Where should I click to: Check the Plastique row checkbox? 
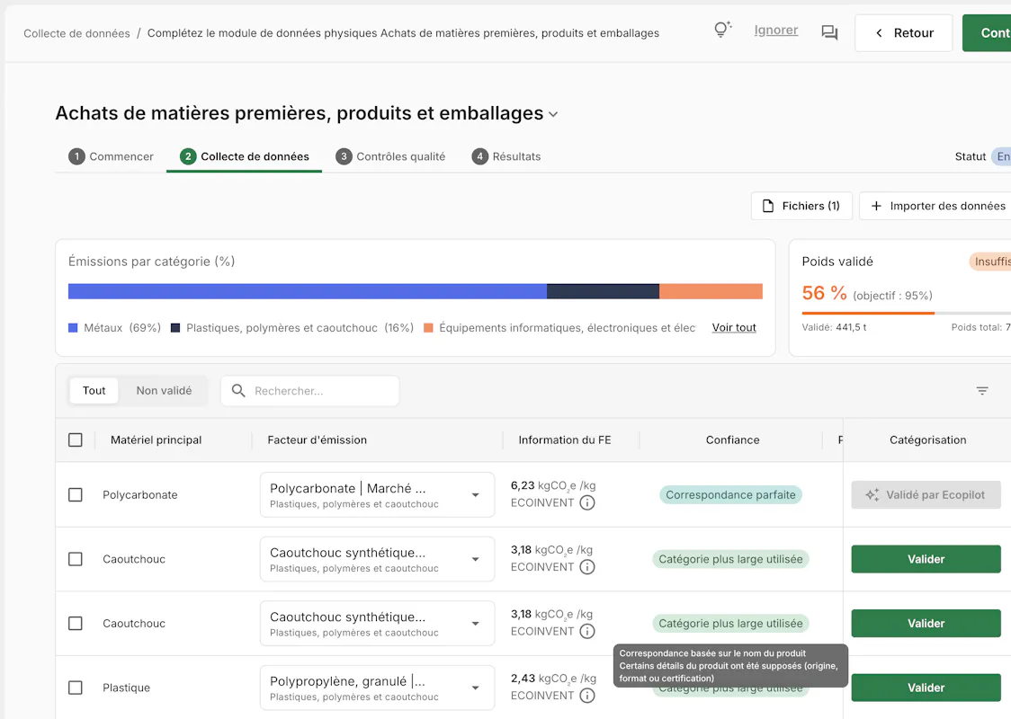(76, 688)
